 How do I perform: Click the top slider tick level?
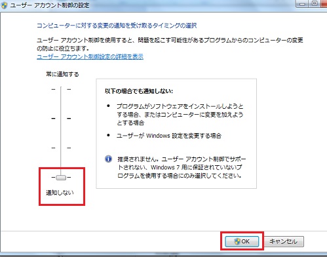[61, 89]
